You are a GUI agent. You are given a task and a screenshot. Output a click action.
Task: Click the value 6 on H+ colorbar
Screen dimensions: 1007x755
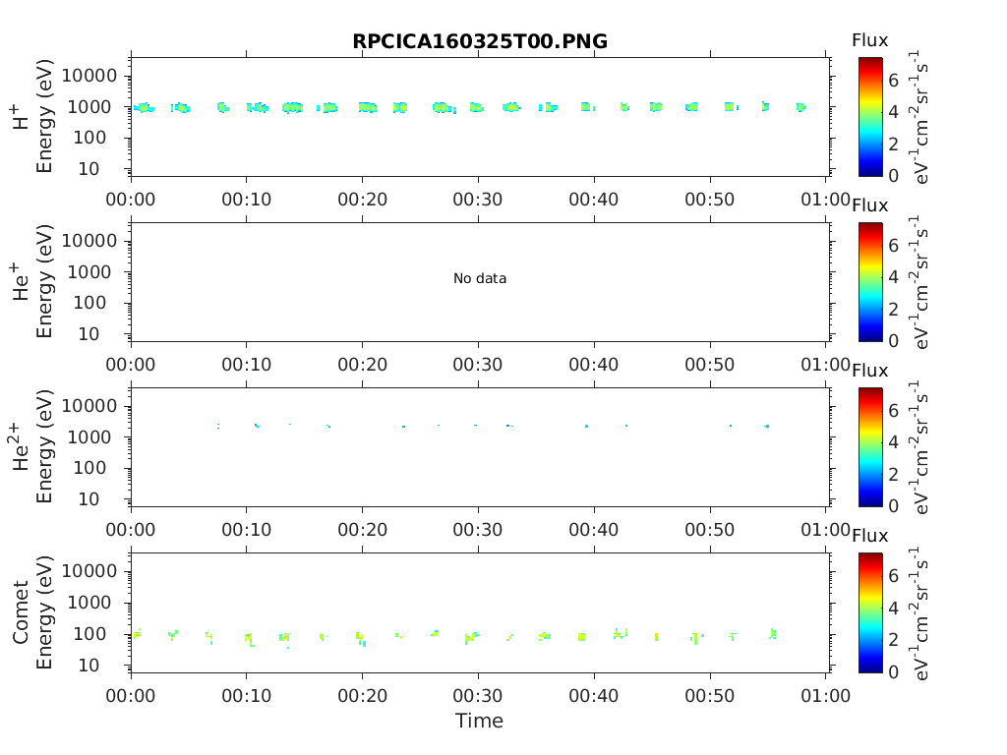point(893,81)
